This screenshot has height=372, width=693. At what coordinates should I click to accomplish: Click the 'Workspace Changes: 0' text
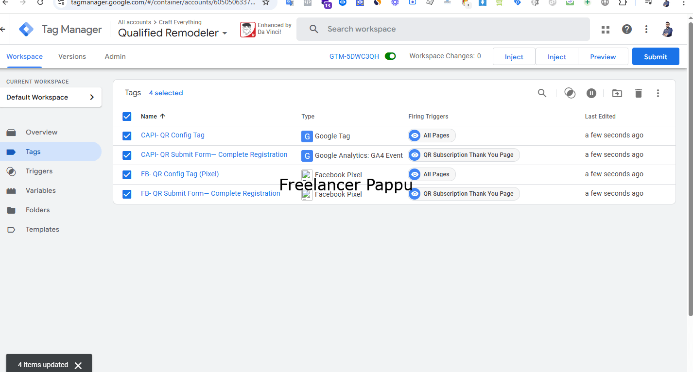(x=445, y=56)
